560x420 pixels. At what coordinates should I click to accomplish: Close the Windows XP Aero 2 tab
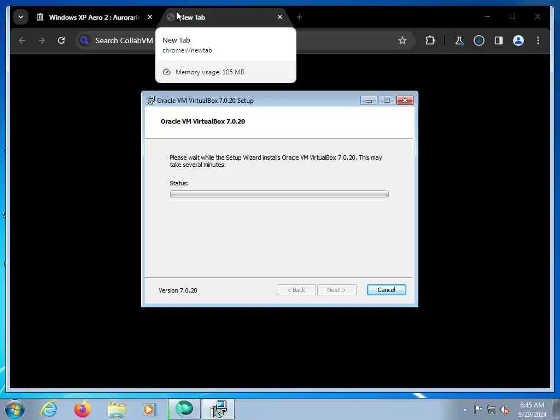tap(150, 17)
